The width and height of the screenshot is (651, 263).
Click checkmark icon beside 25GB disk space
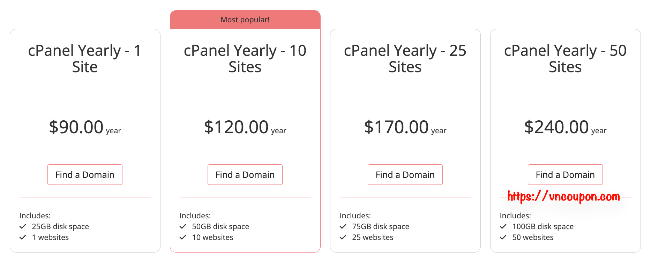pos(23,227)
